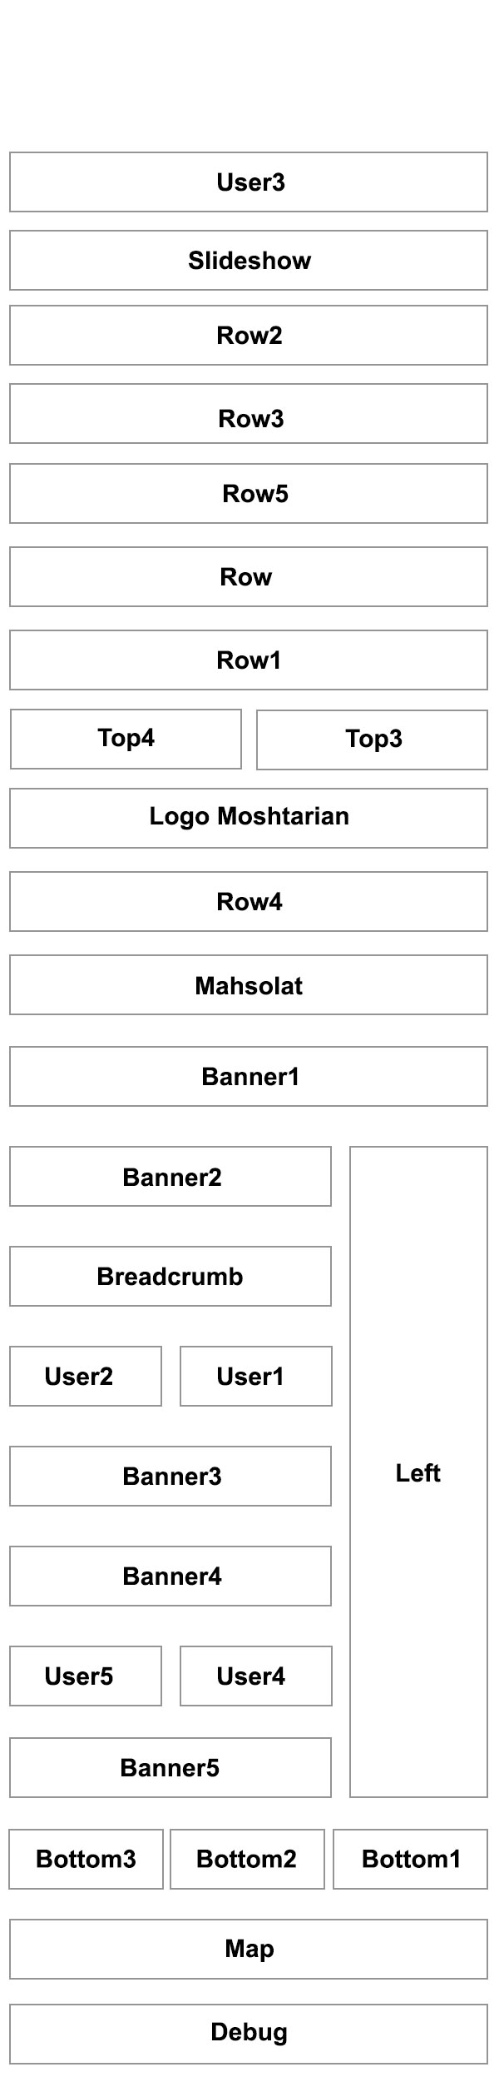Select the Banner2 box

(170, 1177)
